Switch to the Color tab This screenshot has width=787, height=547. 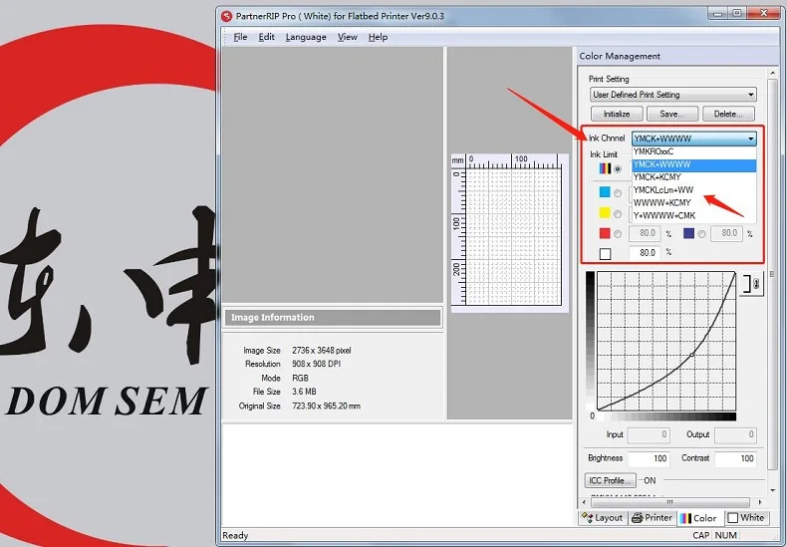(699, 518)
